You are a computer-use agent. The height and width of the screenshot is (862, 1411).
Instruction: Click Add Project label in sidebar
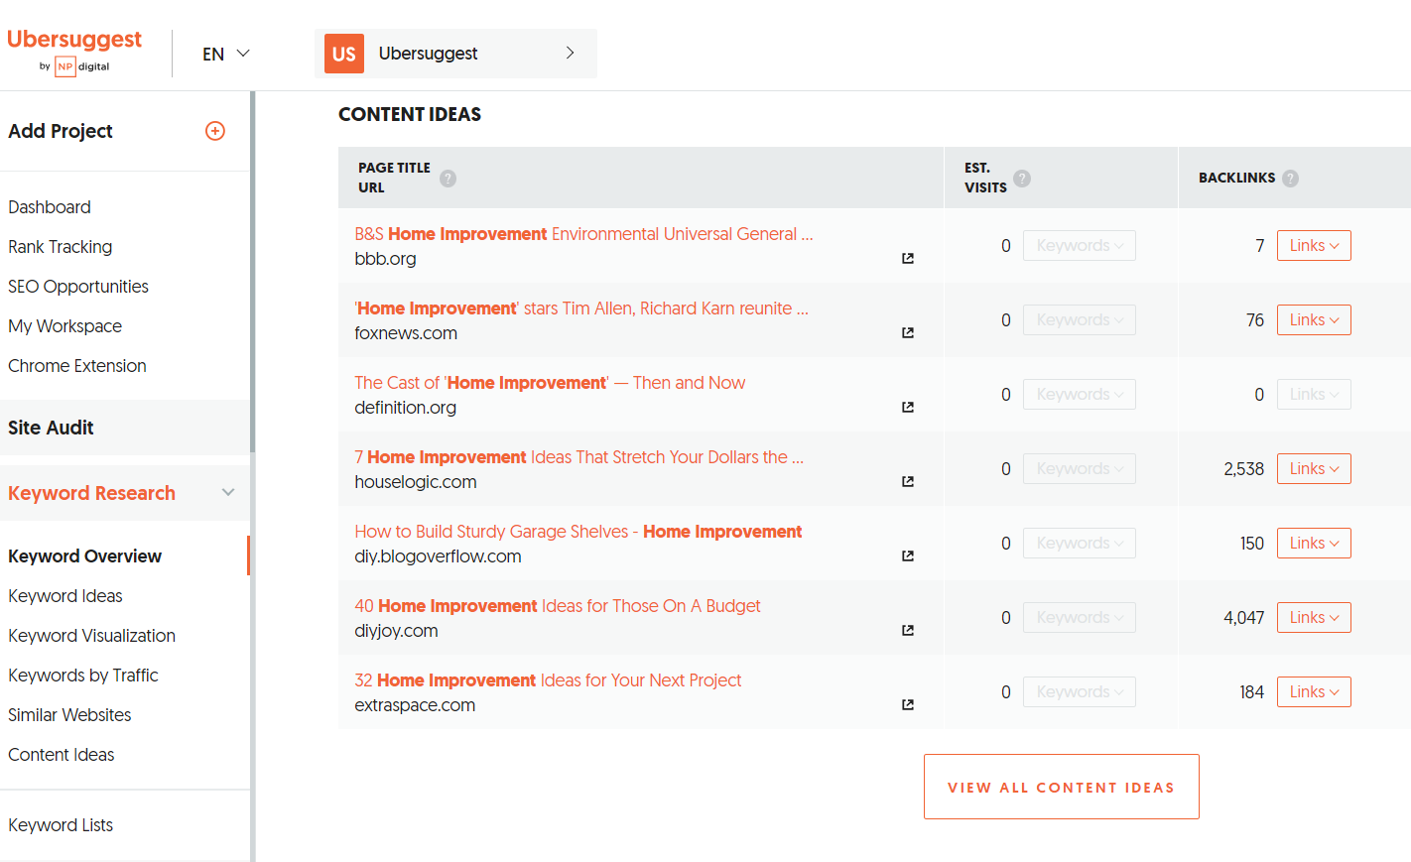61,131
